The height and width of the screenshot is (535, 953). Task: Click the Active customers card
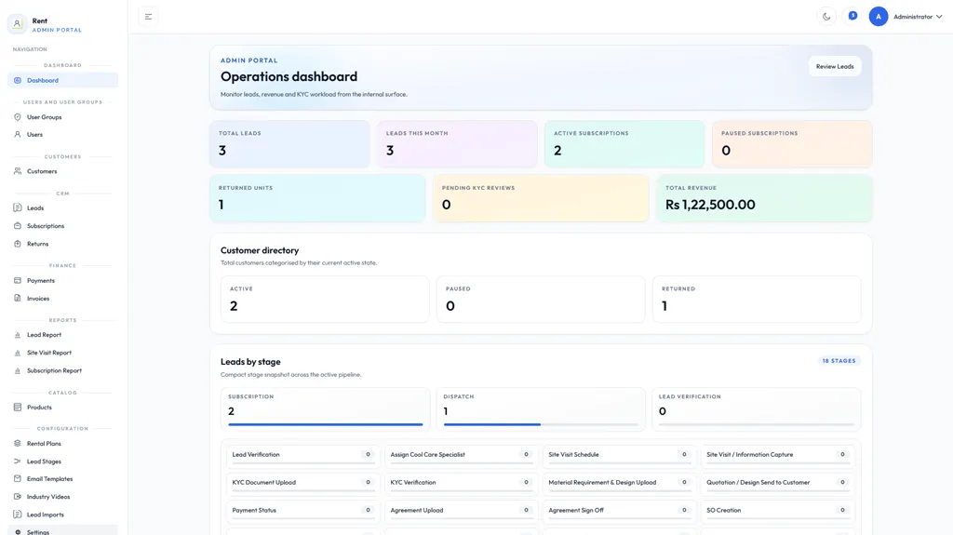pyautogui.click(x=325, y=299)
